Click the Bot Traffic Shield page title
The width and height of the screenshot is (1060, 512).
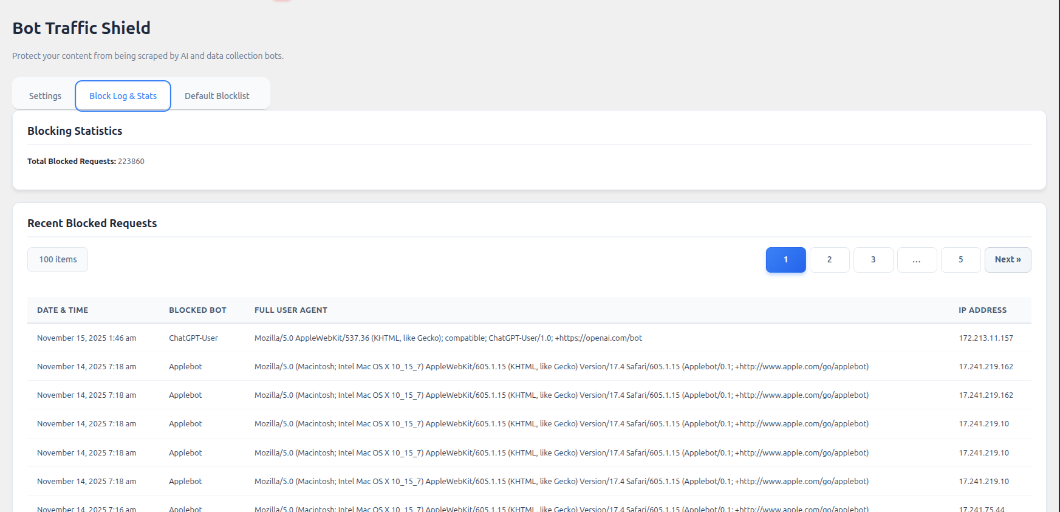click(x=81, y=29)
